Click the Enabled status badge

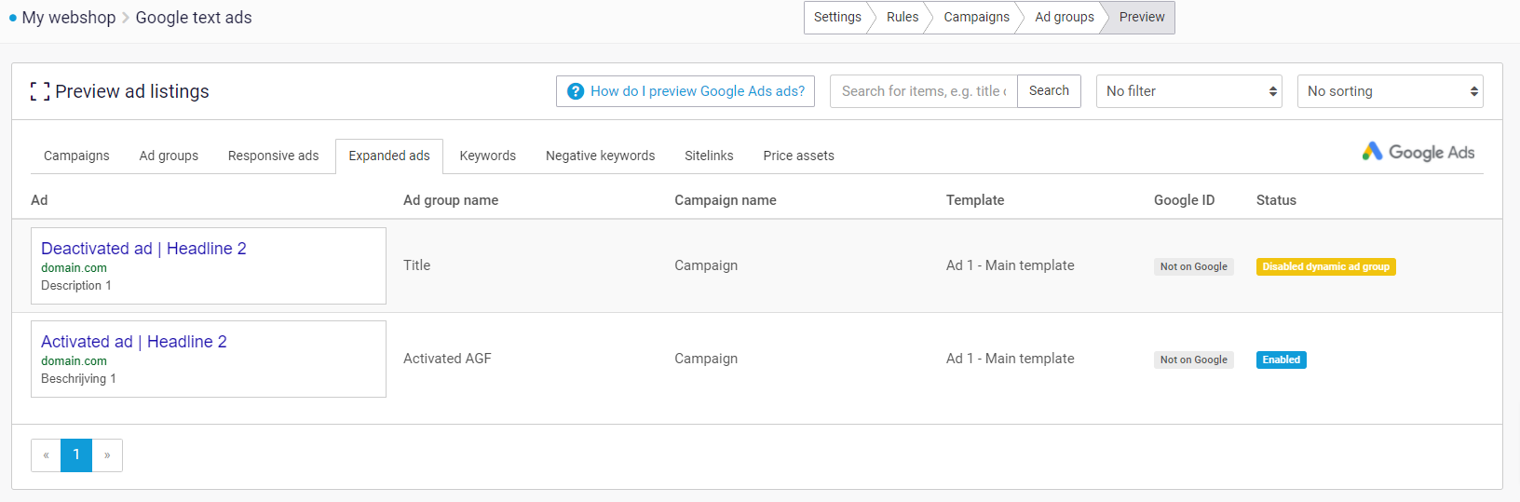click(1281, 360)
